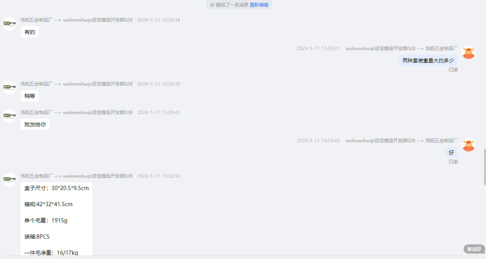
Task: Click 已读 status under 两种套装重量大约多少
Action: point(453,70)
